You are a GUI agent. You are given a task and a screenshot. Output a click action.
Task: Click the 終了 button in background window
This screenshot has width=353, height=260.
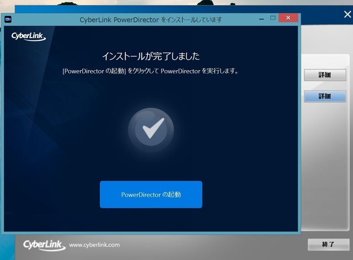pos(329,245)
